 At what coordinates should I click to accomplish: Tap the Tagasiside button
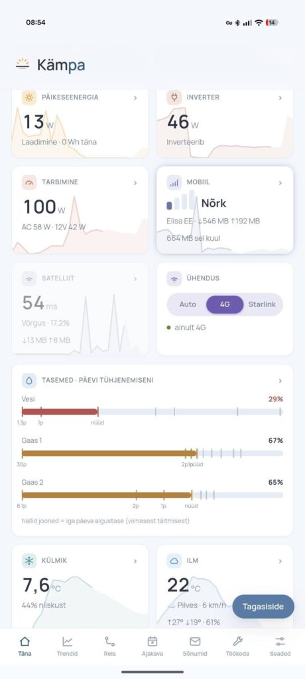tap(263, 607)
